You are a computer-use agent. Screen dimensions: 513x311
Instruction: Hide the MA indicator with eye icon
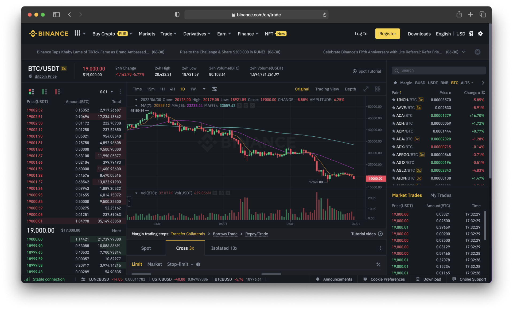pyautogui.click(x=239, y=106)
